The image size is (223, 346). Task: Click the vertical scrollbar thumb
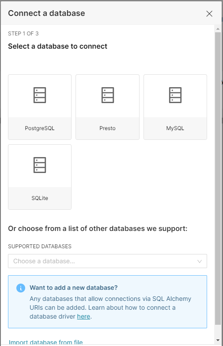[x=218, y=178]
